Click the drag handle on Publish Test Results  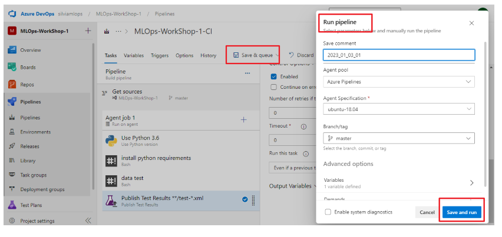pos(253,200)
